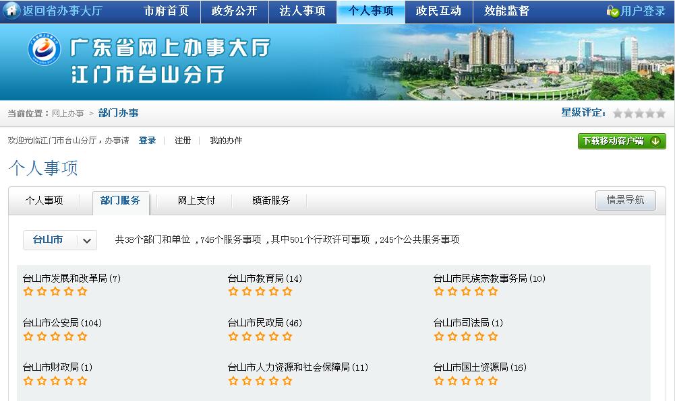675x401 pixels.
Task: Switch to the 网上支付 tab
Action: [196, 200]
